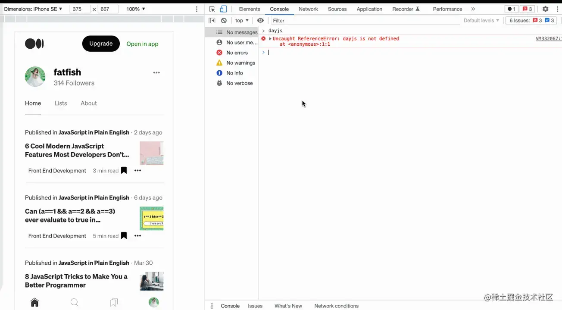
Task: Expand the Uncaught ReferenceError stack trace
Action: [x=270, y=38]
